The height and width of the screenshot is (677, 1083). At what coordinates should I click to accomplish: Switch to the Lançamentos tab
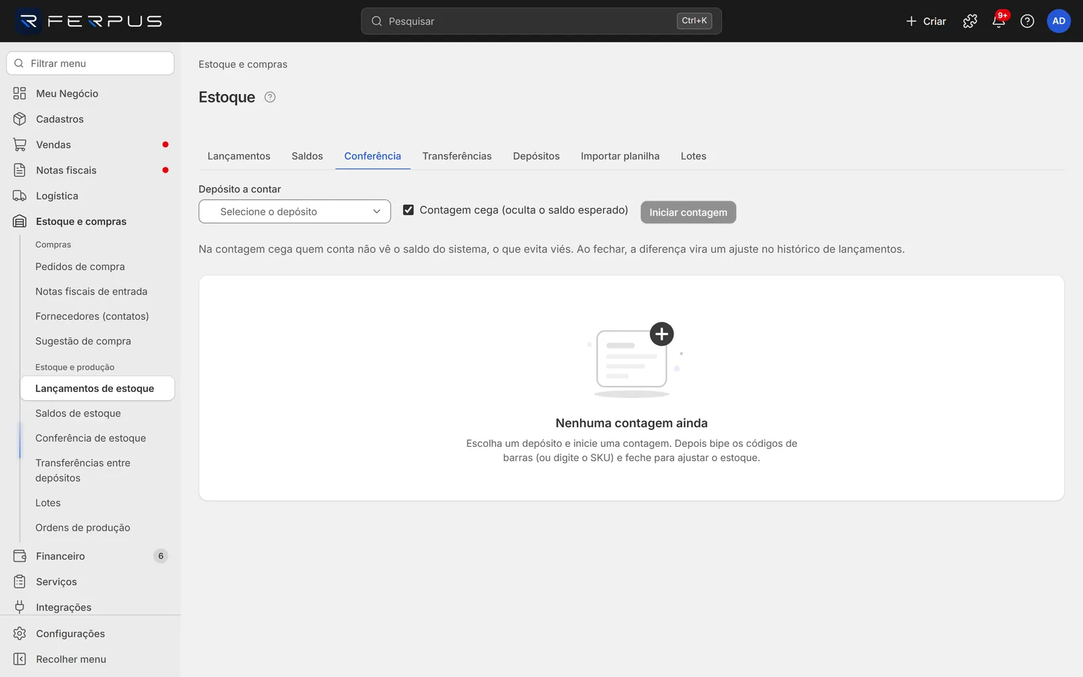239,156
